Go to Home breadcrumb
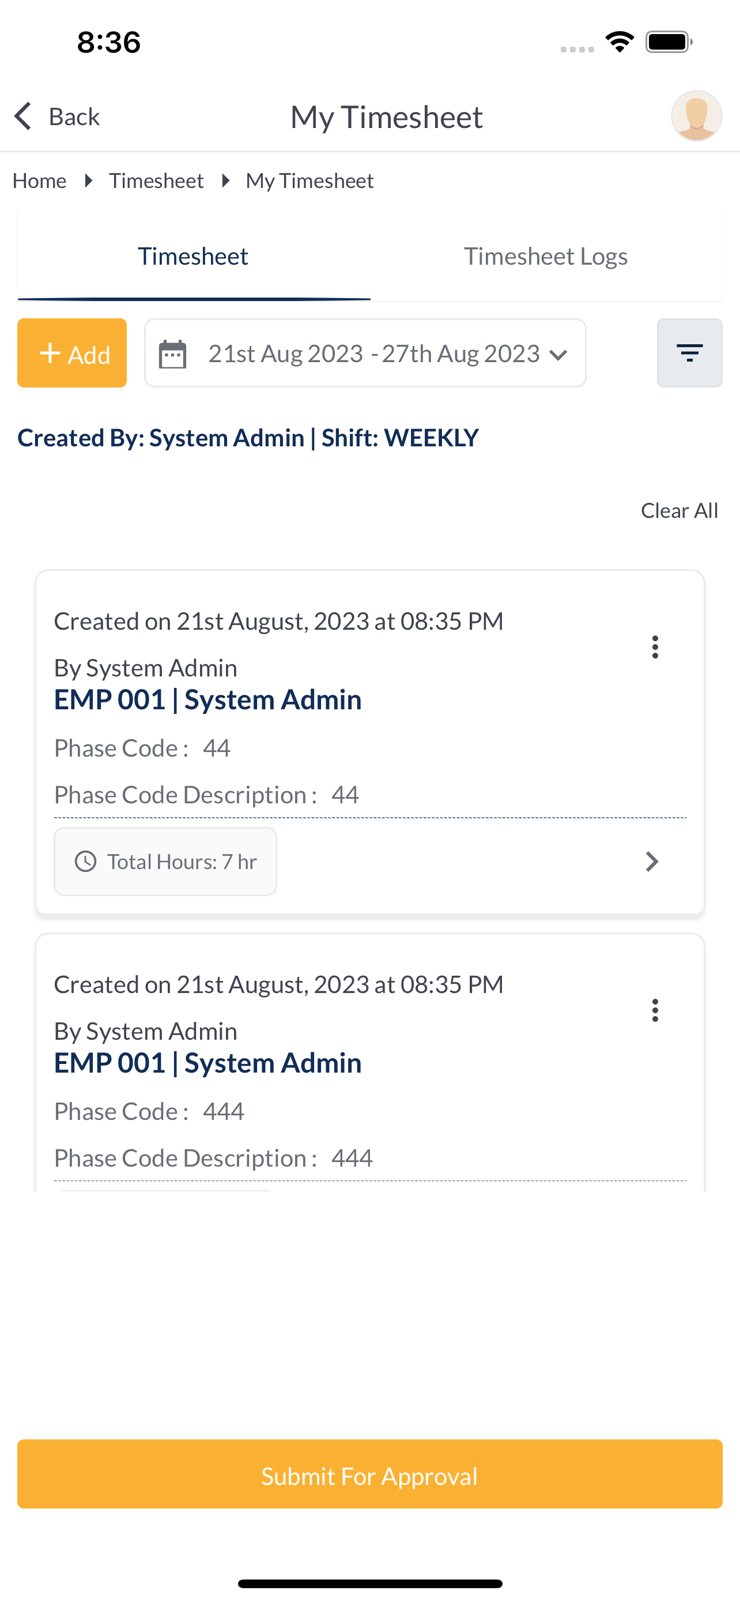This screenshot has height=1602, width=740. click(x=40, y=181)
